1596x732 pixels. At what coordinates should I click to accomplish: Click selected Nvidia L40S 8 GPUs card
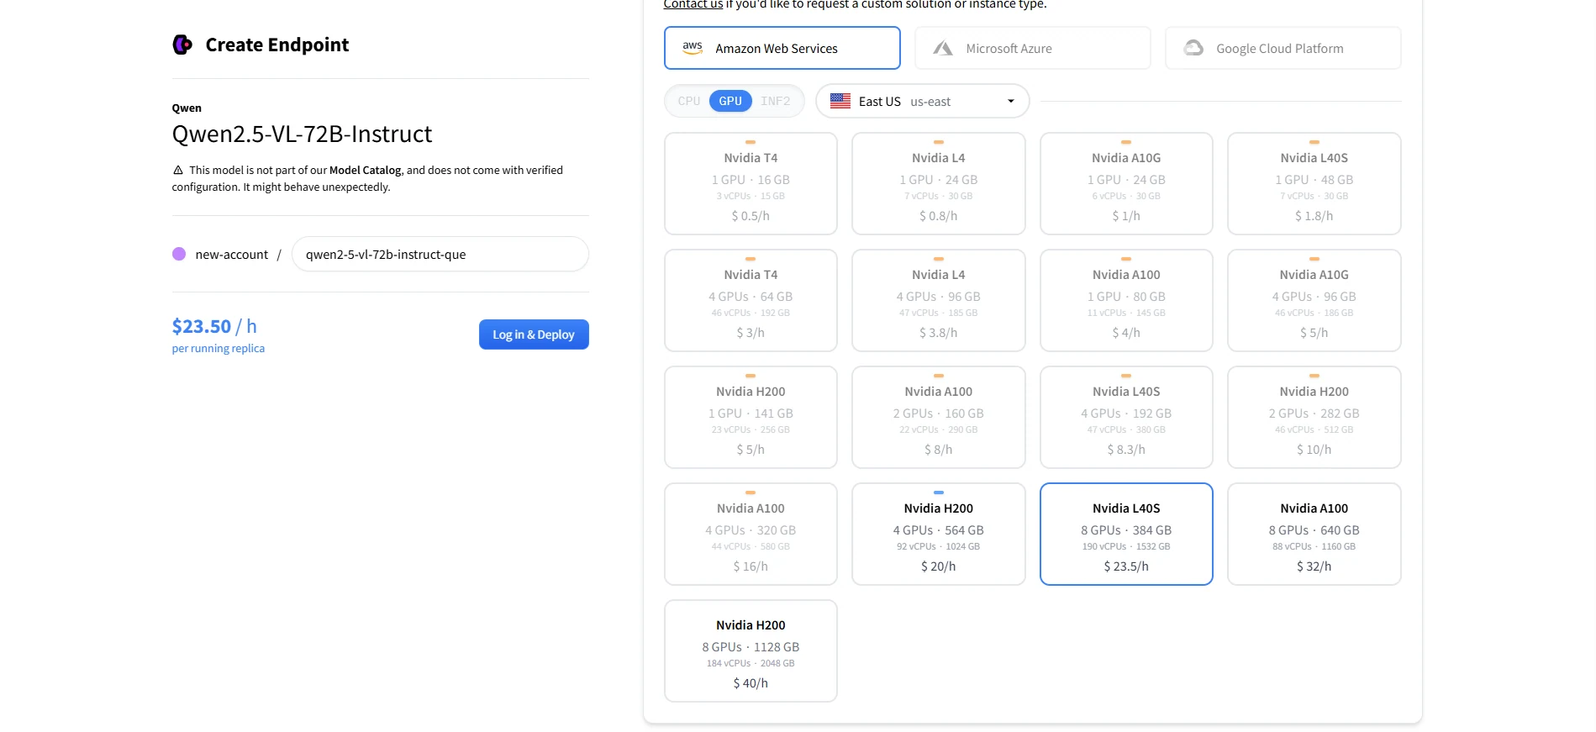[x=1126, y=534]
